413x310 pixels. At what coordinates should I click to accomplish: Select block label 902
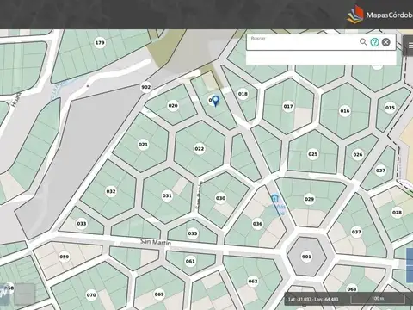coord(145,87)
